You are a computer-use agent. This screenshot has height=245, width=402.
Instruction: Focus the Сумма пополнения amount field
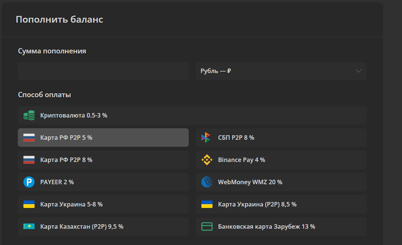[103, 71]
